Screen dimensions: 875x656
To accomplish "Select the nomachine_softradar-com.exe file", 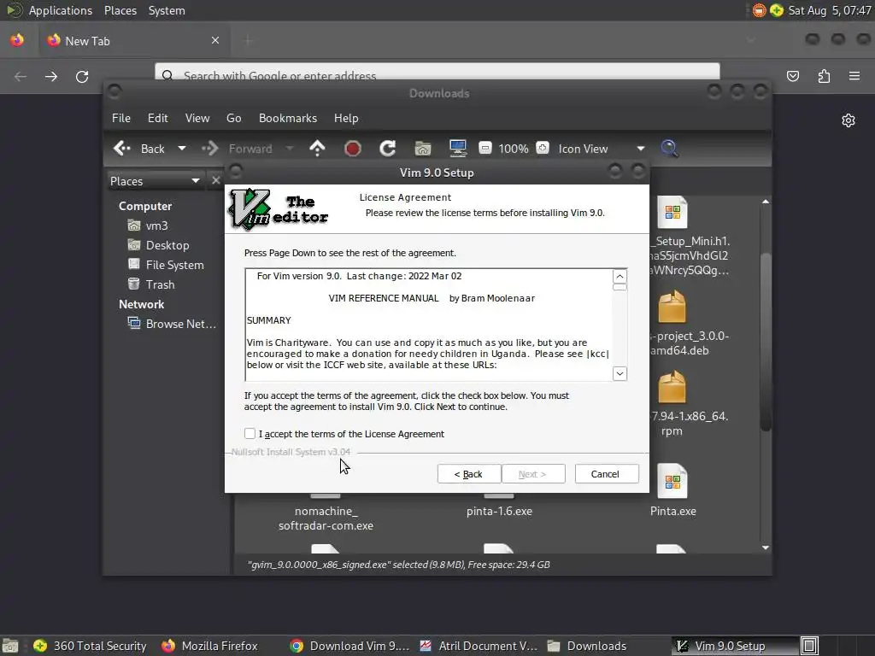I will (326, 518).
